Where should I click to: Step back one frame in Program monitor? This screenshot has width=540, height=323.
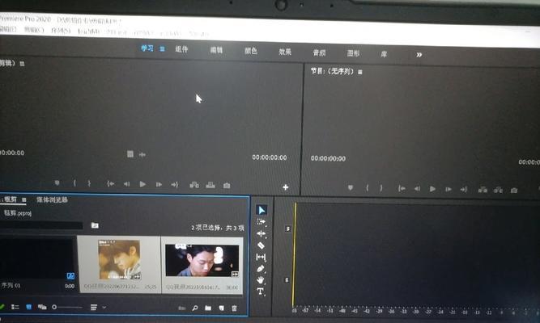coord(417,189)
